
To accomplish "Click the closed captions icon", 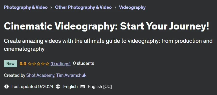I will click(x=83, y=87).
